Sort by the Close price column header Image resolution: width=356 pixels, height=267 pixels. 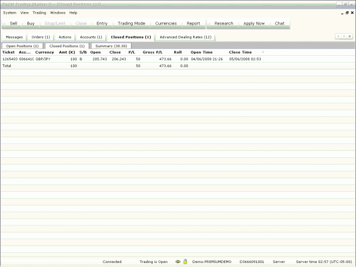pyautogui.click(x=115, y=52)
